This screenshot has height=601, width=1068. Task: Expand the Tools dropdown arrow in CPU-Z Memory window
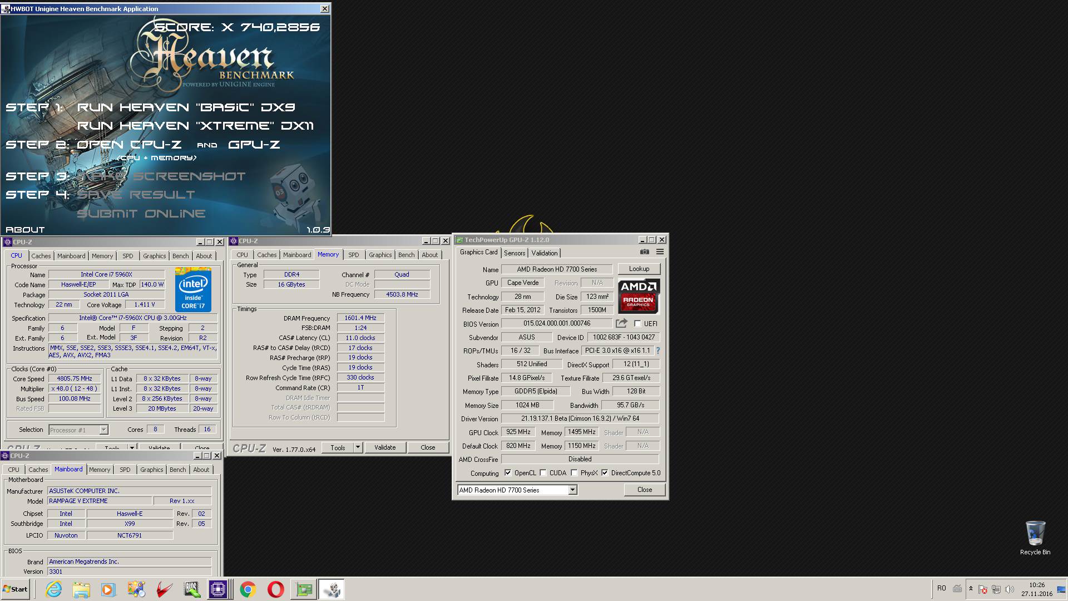pos(358,447)
